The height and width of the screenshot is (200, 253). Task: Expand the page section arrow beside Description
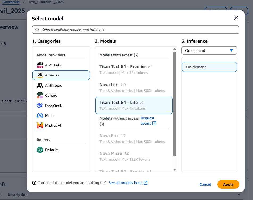(x=239, y=195)
